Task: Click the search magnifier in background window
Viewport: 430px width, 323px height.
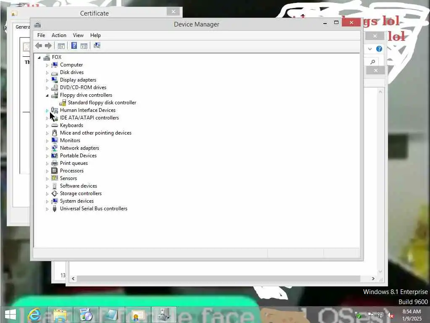Action: coord(373,62)
